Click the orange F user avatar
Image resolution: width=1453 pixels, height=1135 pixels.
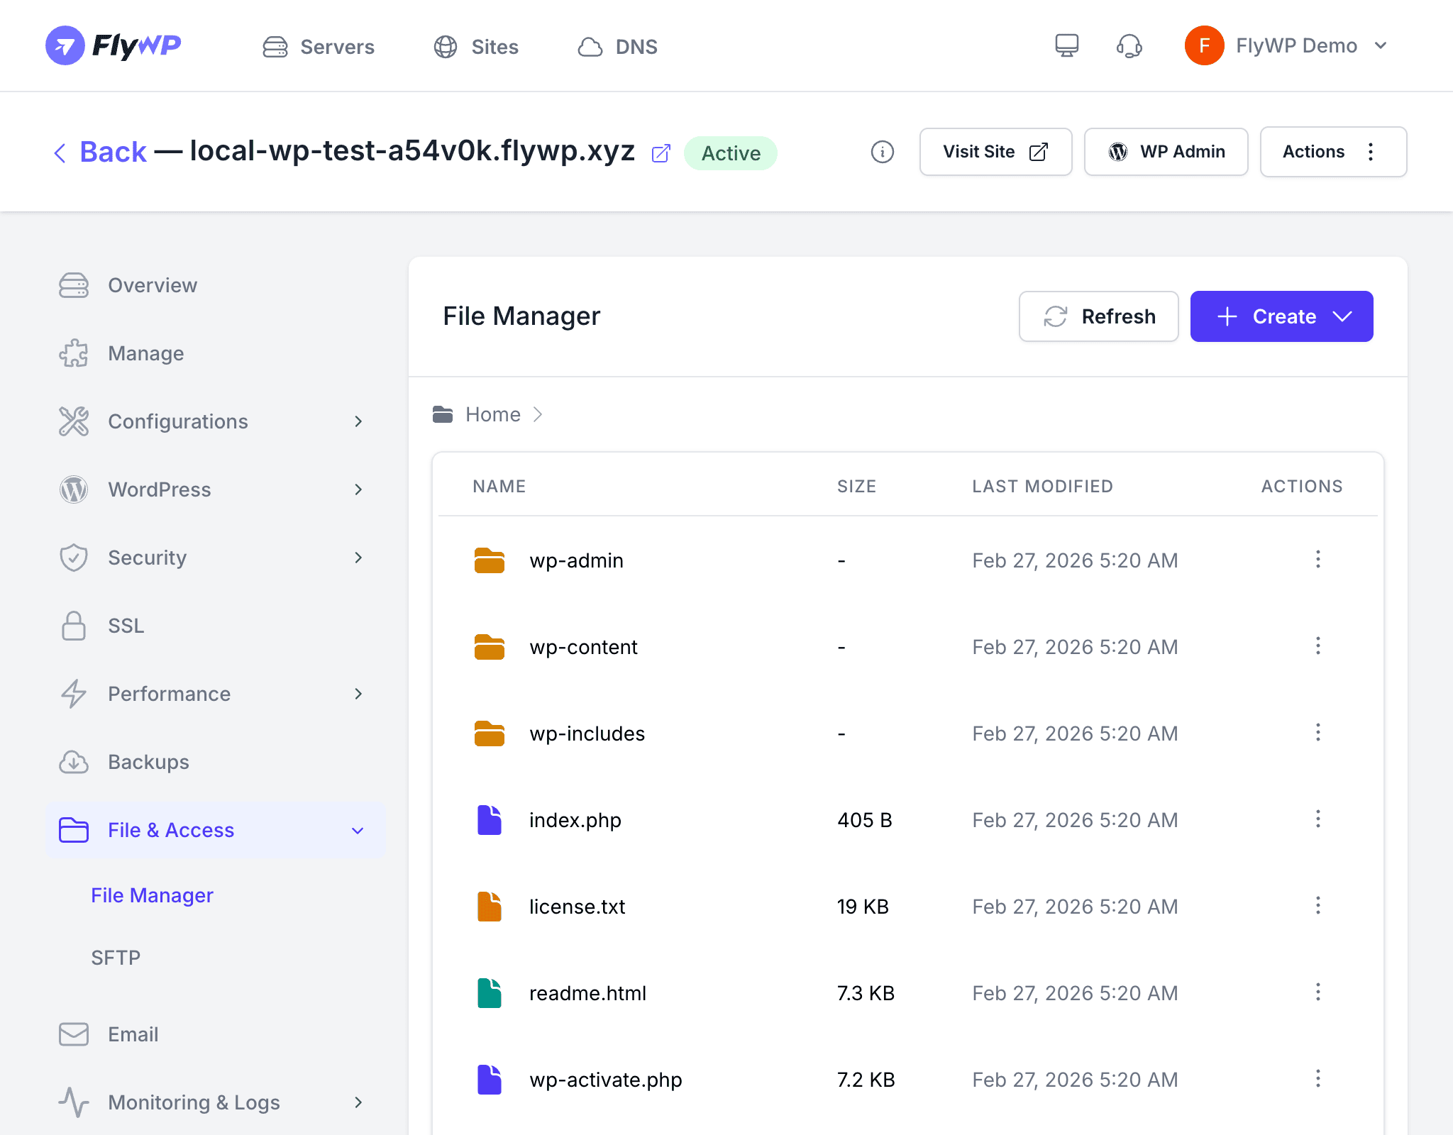tap(1204, 45)
